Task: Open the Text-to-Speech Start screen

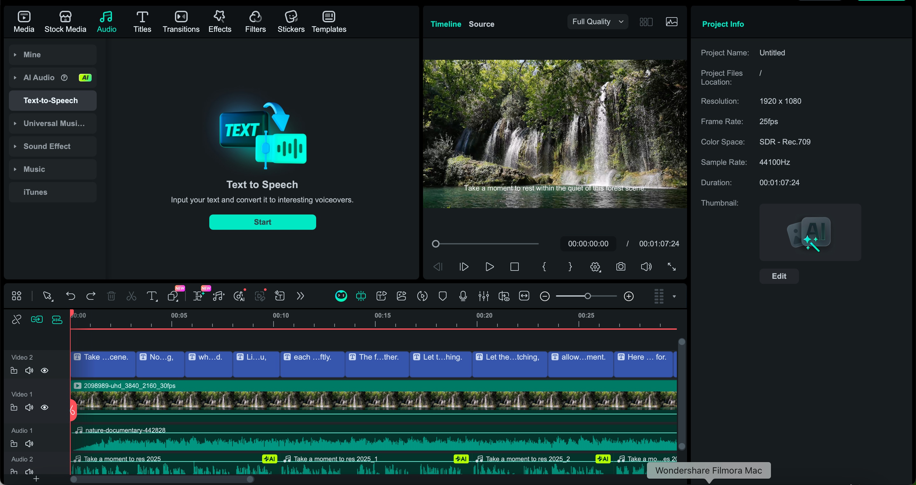Action: pos(262,222)
